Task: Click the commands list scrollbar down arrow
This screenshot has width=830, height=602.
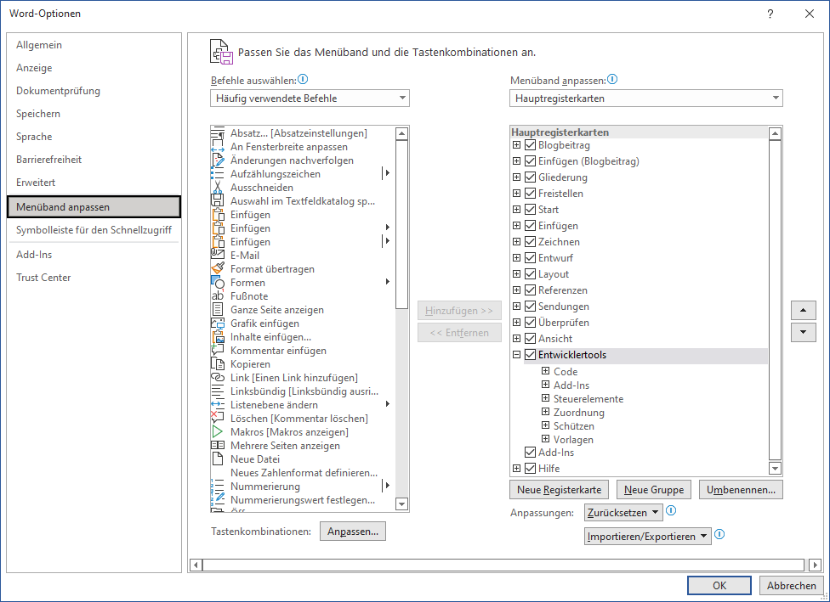Action: pyautogui.click(x=401, y=504)
